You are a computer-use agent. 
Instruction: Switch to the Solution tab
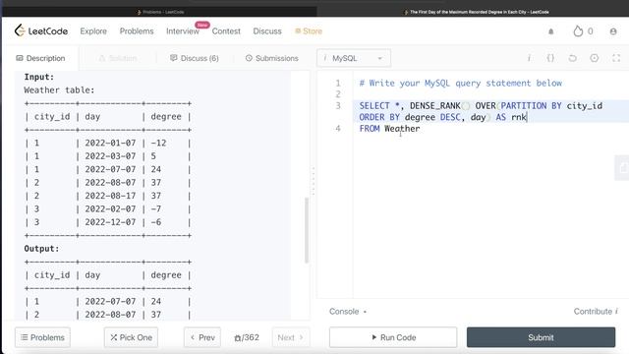tap(118, 58)
